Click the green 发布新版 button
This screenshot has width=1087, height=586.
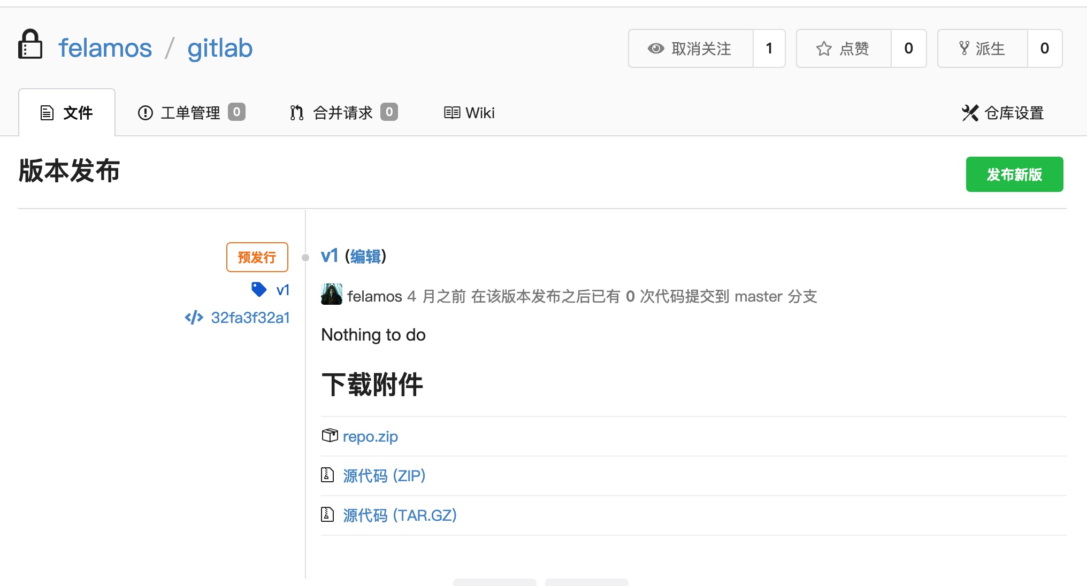[1014, 174]
